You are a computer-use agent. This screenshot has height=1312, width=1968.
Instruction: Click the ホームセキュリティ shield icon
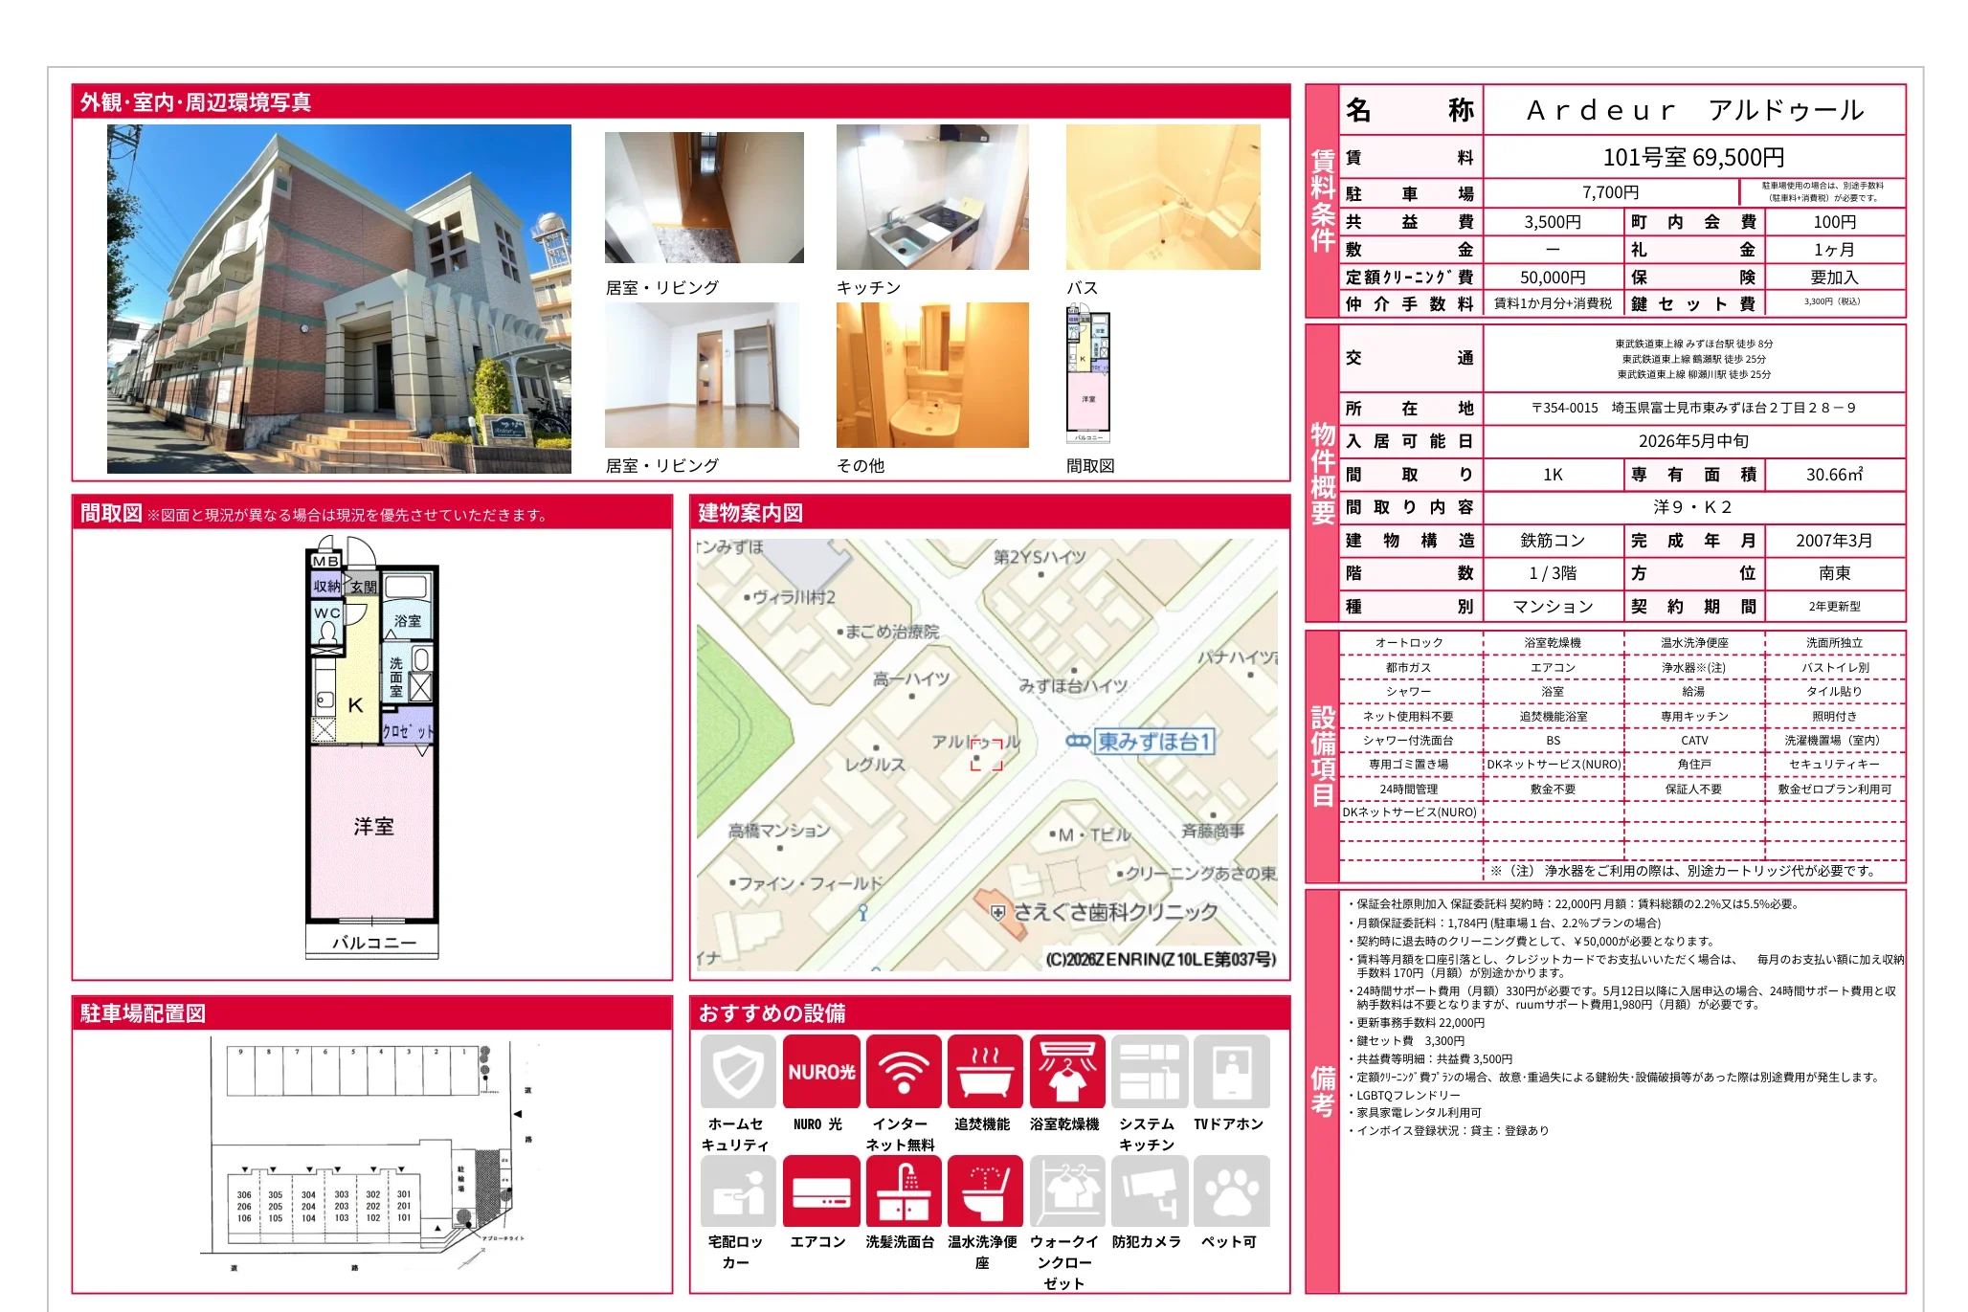click(738, 1071)
